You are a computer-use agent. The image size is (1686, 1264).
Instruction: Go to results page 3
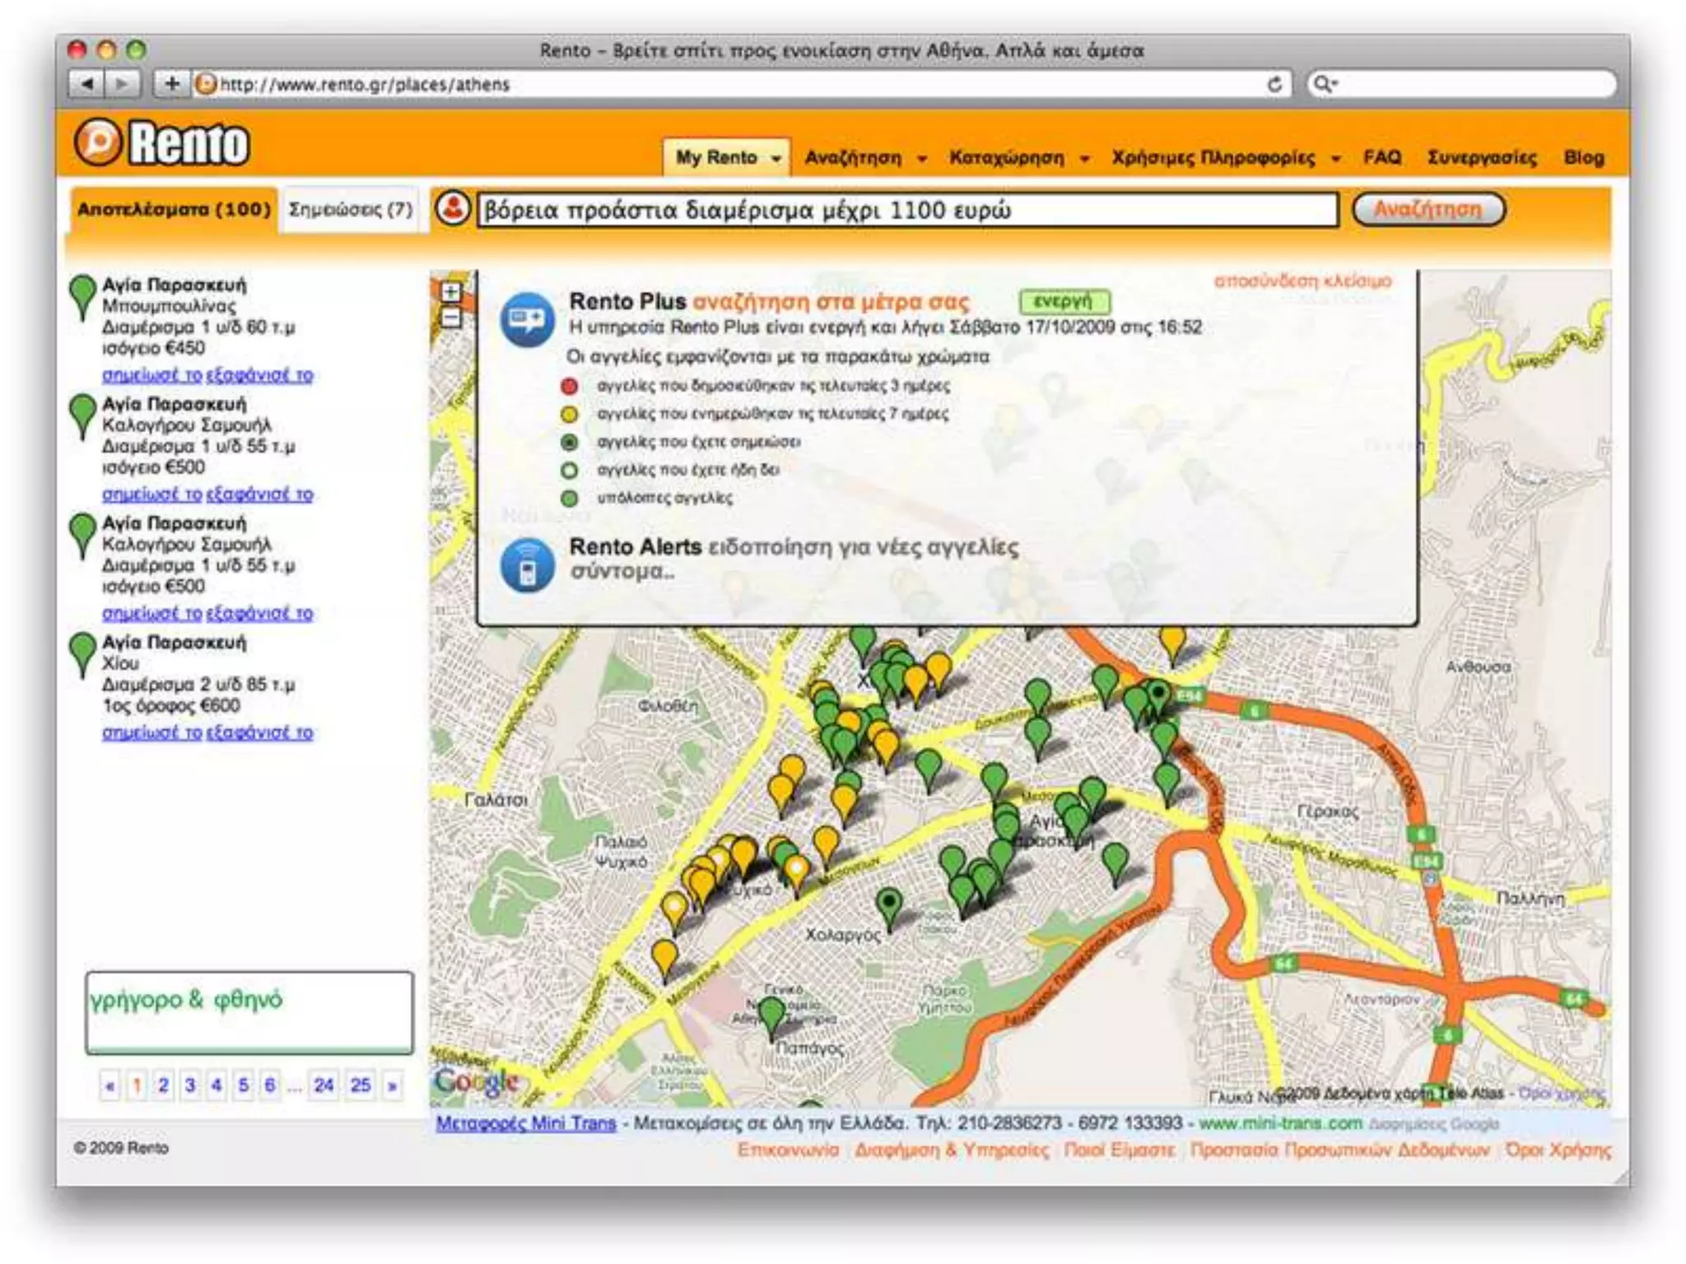pyautogui.click(x=190, y=1085)
